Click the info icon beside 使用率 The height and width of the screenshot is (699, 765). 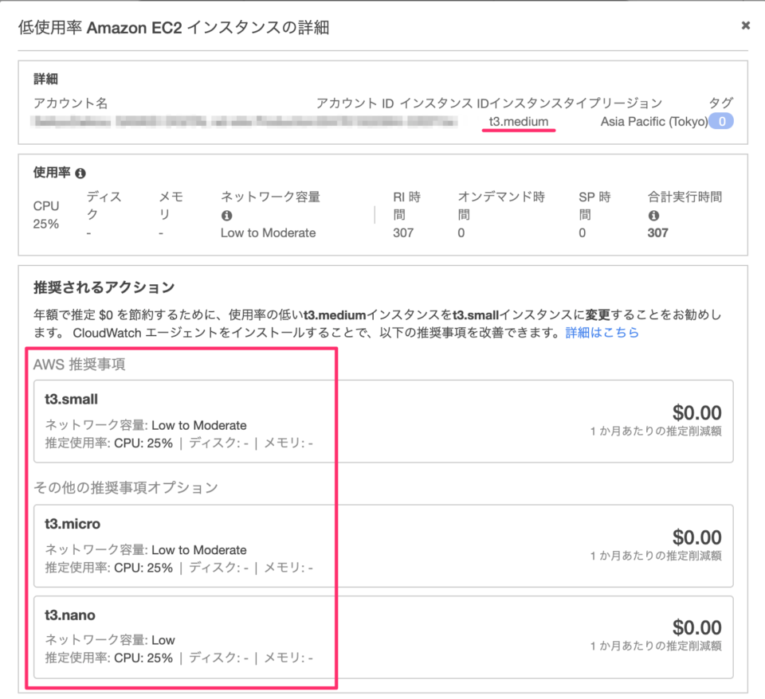click(x=80, y=173)
